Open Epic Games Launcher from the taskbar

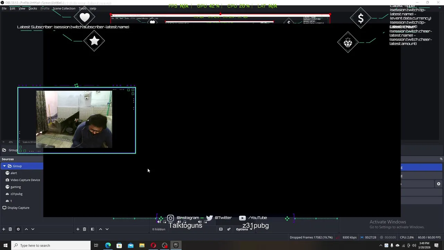click(176, 245)
